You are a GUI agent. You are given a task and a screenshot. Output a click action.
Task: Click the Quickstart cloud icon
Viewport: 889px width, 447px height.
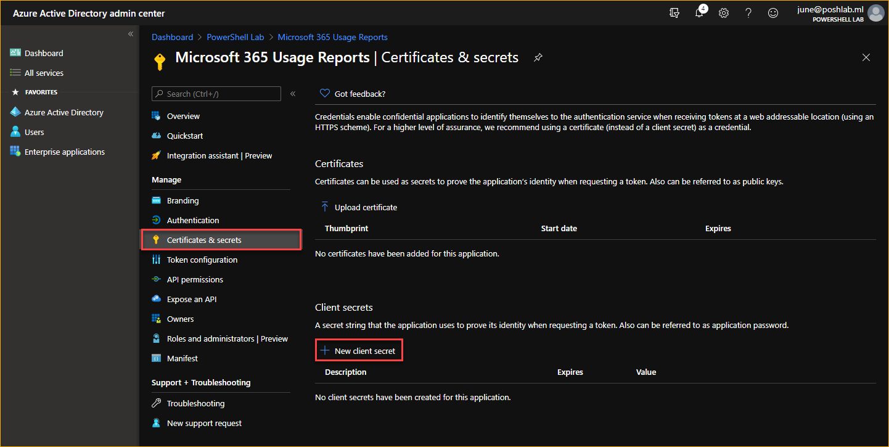(x=156, y=136)
